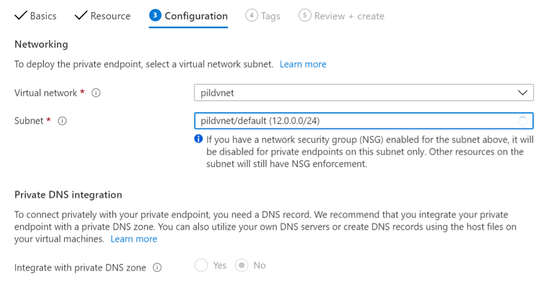Screen dimensions: 546x281
Task: Click the blue info icon in NSG notice
Action: pos(199,139)
